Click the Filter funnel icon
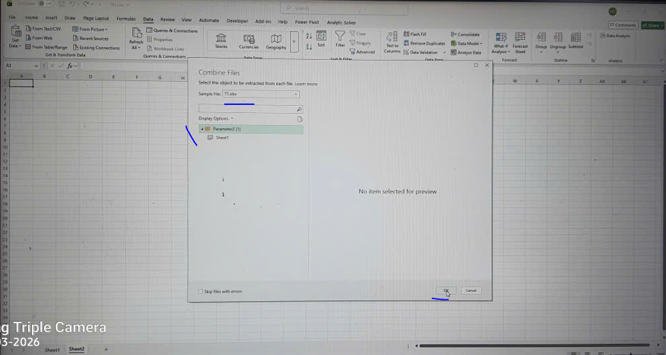 click(x=340, y=39)
